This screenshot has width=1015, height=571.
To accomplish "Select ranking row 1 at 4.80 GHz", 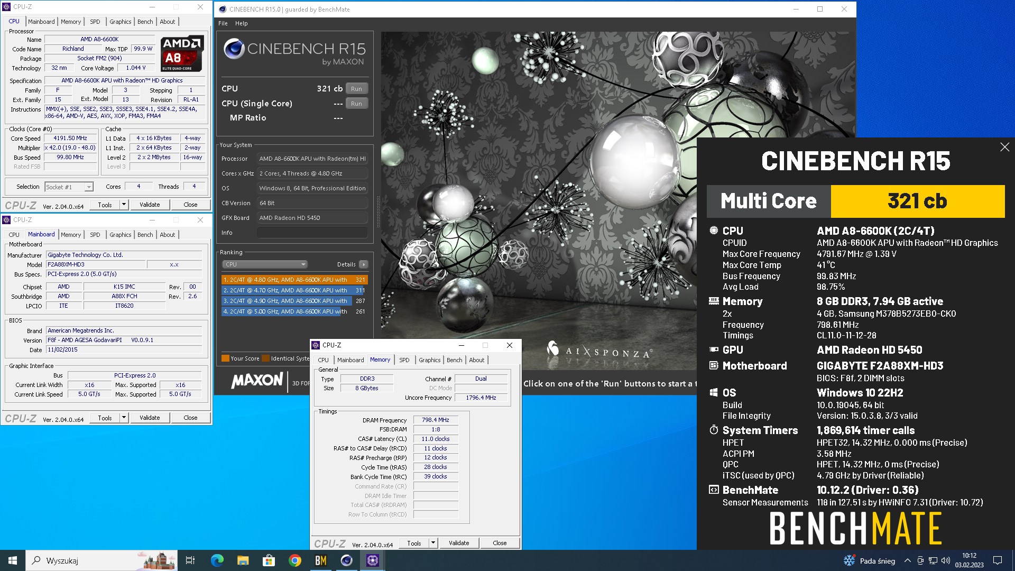I will tap(294, 280).
